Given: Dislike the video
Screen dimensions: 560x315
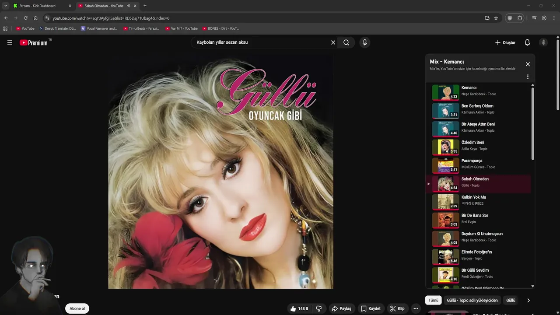Looking at the screenshot, I should click(319, 308).
